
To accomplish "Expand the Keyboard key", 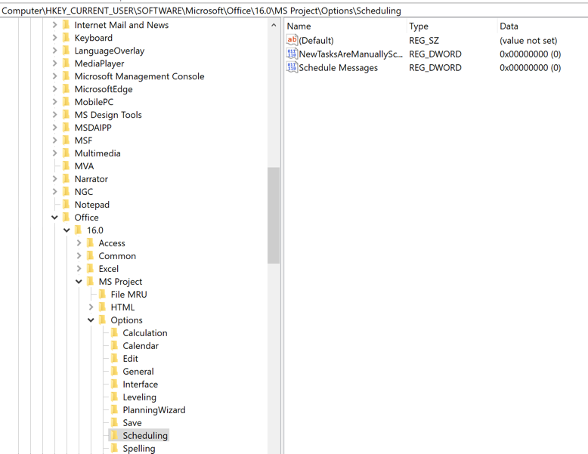I will click(54, 38).
